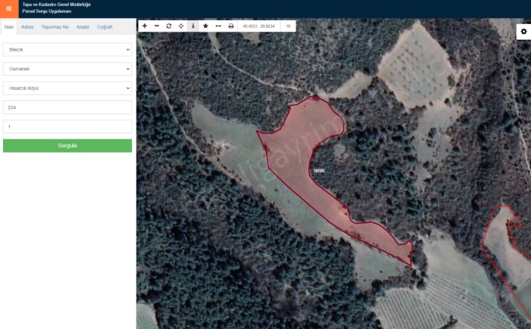The width and height of the screenshot is (531, 329).
Task: Print the map with printer icon
Action: tap(231, 25)
